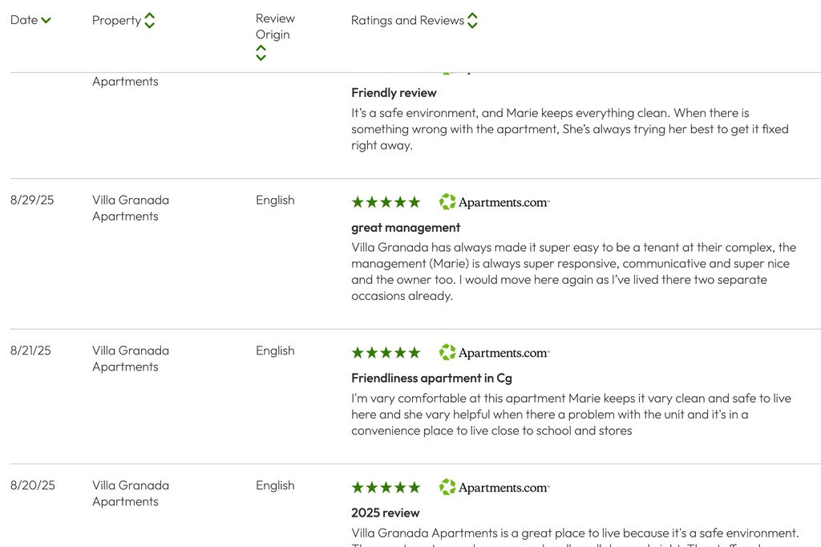
Task: Click Apartments.com logo on "great management" review
Action: [x=494, y=202]
